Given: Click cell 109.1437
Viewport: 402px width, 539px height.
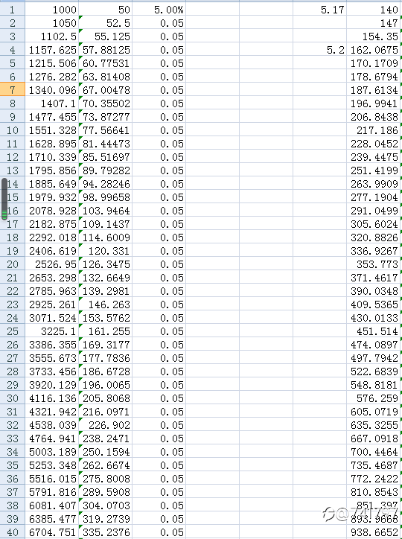Looking at the screenshot, I should coord(106,224).
